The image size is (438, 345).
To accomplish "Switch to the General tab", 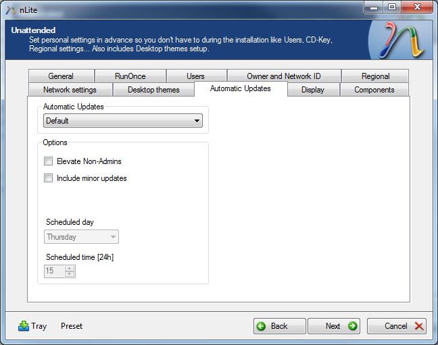I will [x=62, y=76].
